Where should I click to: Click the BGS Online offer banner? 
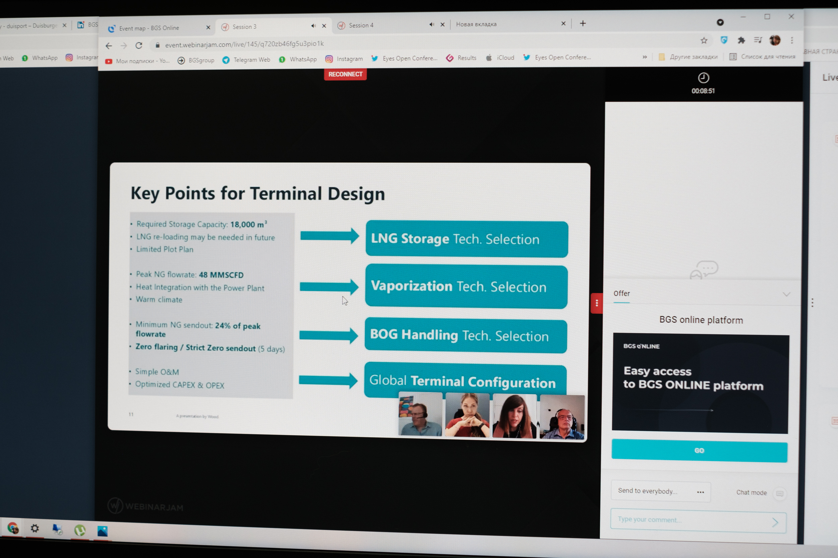(x=700, y=384)
